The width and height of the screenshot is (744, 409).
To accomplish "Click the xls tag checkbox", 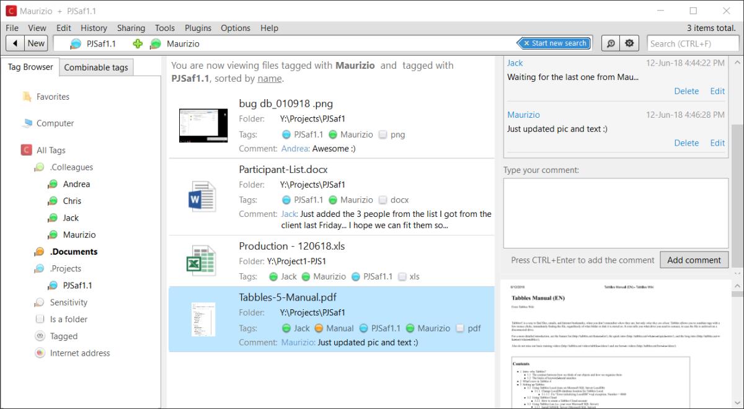I will (402, 277).
